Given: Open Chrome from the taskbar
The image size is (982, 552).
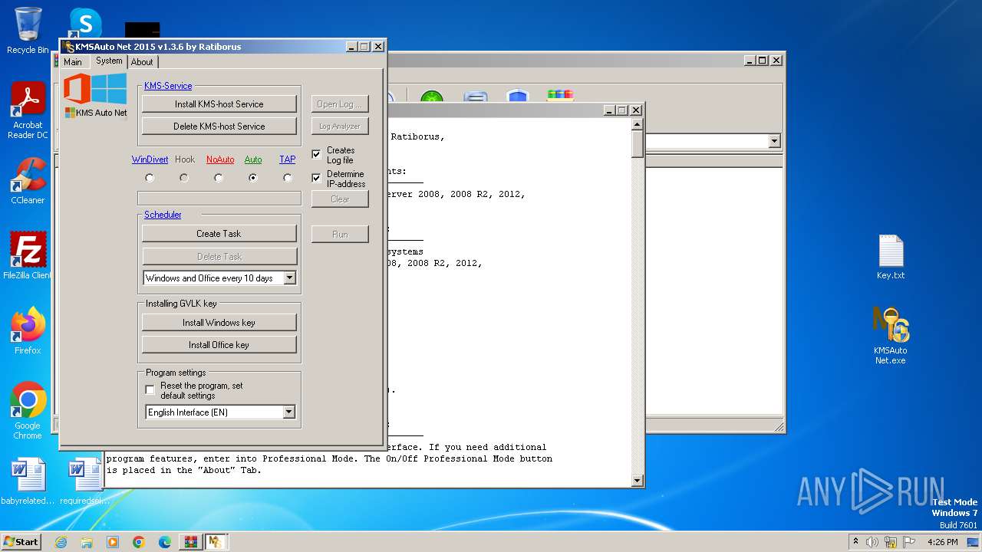Looking at the screenshot, I should tap(139, 542).
